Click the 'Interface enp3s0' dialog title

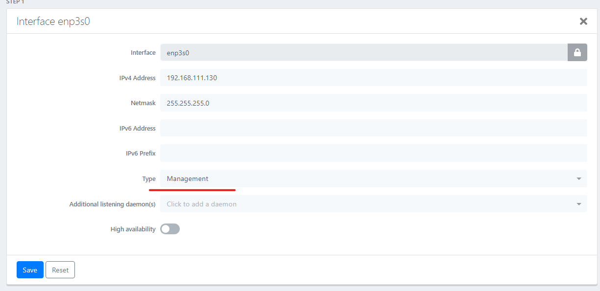[x=53, y=22]
